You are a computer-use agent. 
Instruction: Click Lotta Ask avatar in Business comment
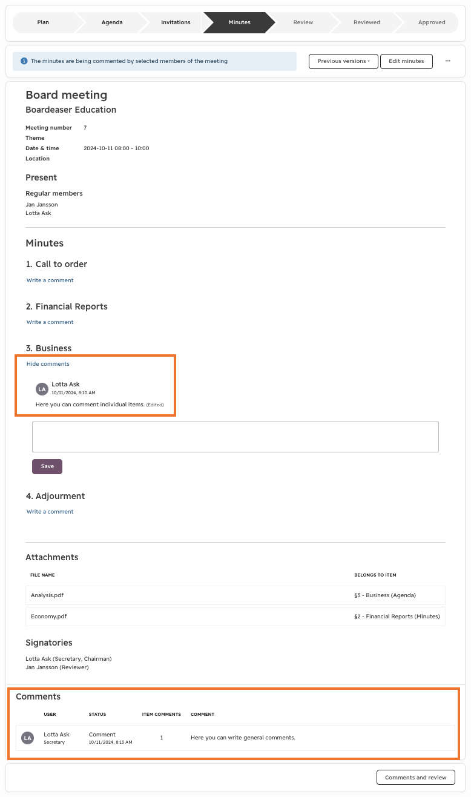pyautogui.click(x=42, y=389)
